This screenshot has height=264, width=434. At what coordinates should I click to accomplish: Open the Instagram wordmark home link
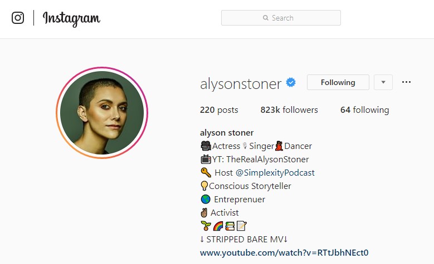tap(71, 19)
